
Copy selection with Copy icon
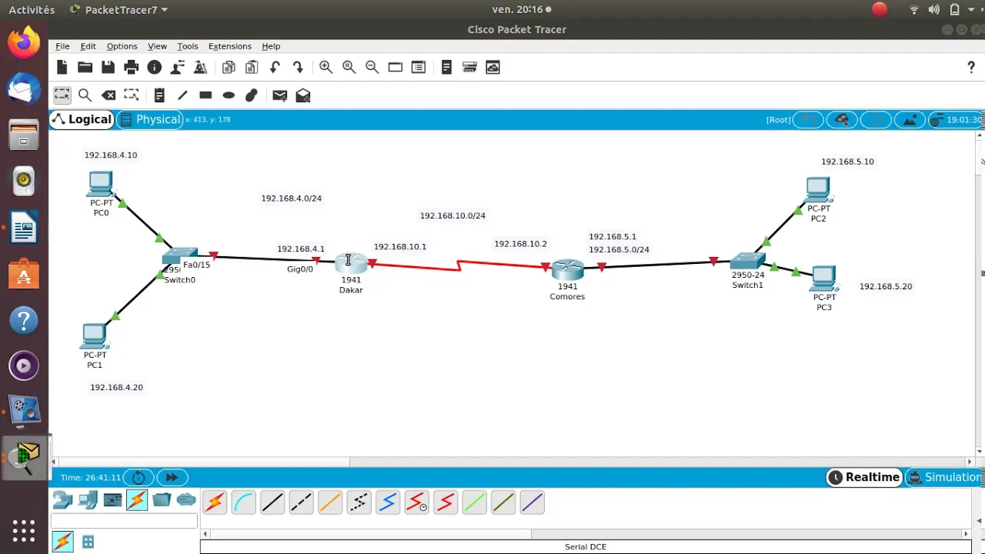tap(229, 68)
